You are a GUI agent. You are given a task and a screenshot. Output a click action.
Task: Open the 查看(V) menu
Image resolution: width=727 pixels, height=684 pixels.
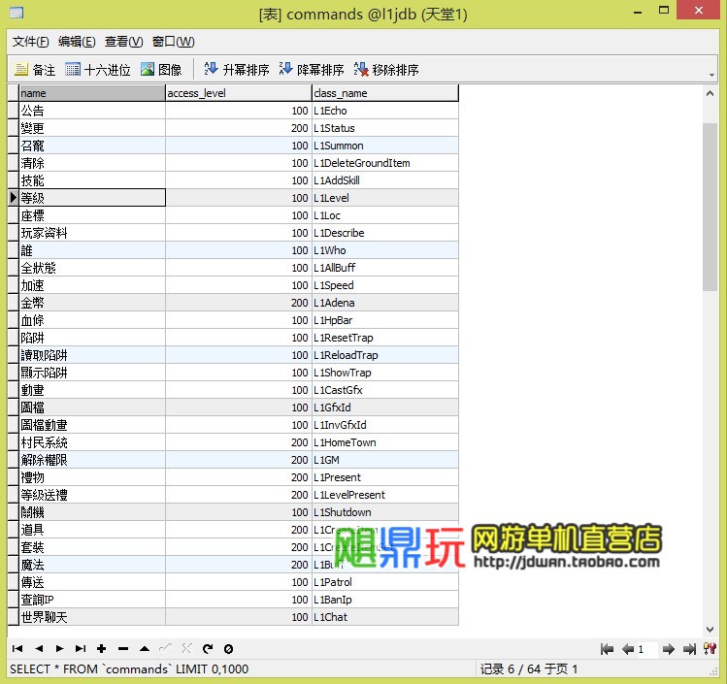click(124, 42)
